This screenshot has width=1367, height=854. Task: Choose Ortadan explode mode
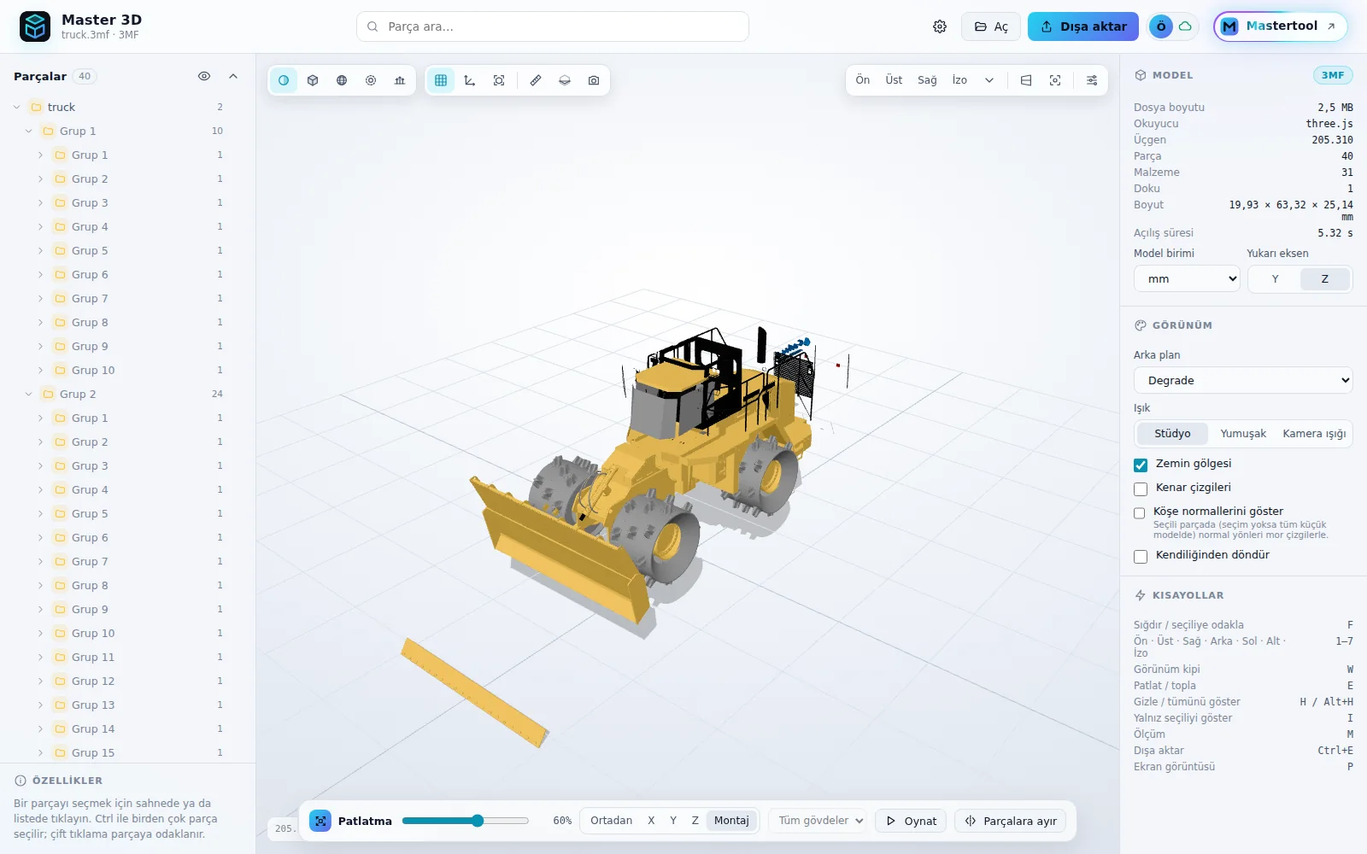[x=612, y=821]
